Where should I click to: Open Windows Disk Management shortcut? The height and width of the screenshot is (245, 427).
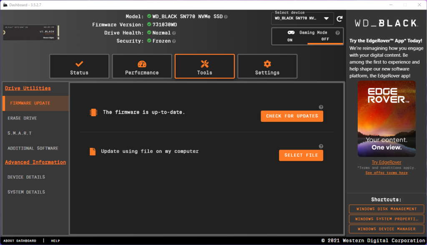point(387,209)
